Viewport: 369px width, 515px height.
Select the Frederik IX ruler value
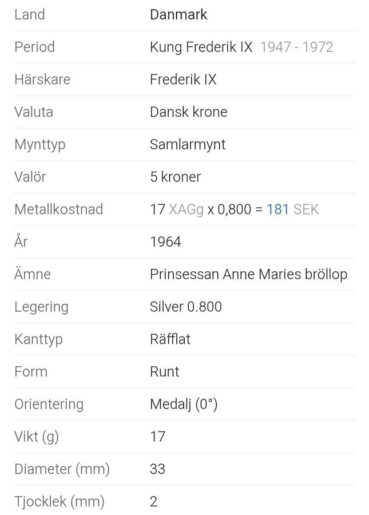[183, 80]
